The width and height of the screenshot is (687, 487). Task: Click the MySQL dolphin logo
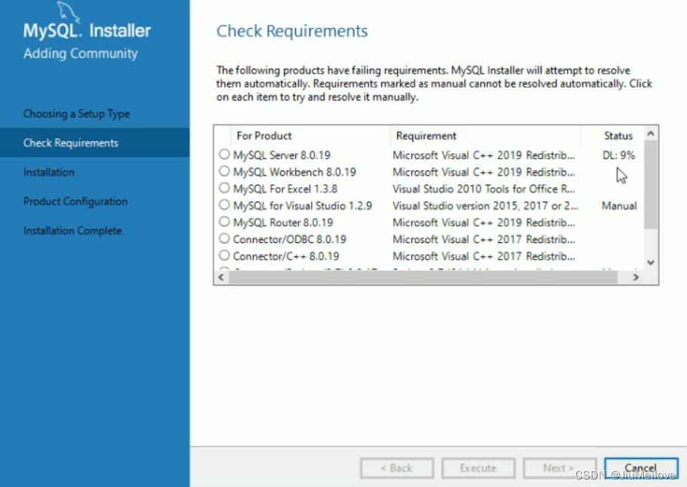[x=69, y=12]
